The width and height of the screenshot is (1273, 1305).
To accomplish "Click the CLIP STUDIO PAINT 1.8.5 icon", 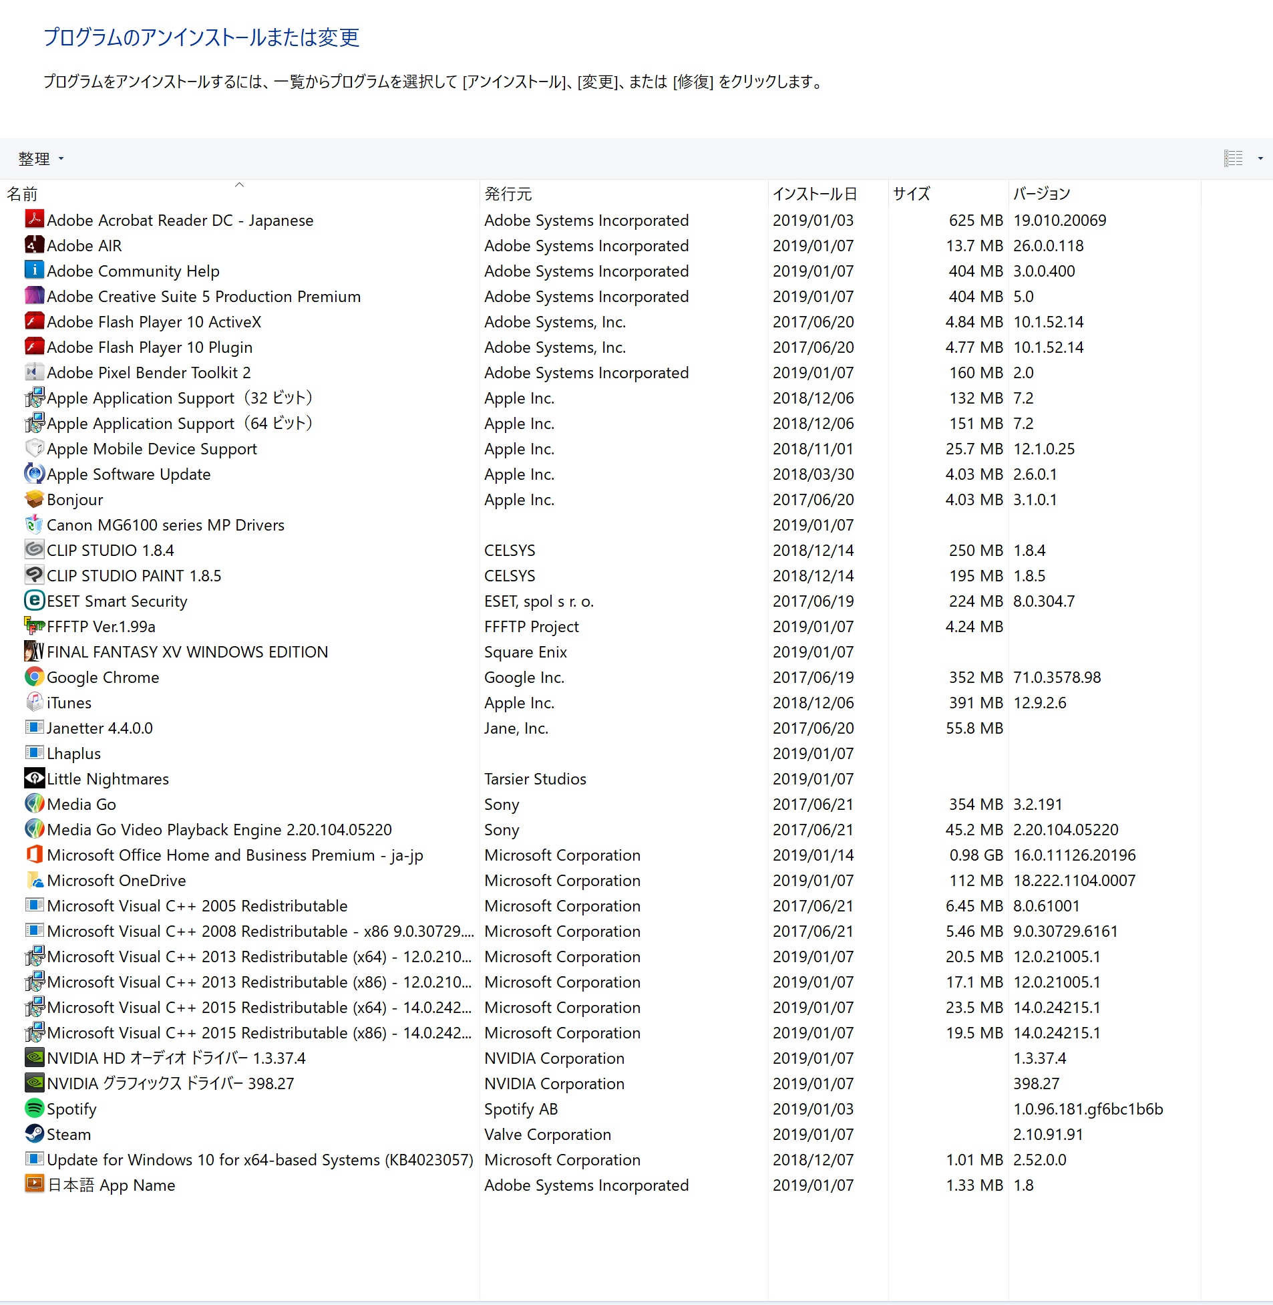I will tap(34, 575).
